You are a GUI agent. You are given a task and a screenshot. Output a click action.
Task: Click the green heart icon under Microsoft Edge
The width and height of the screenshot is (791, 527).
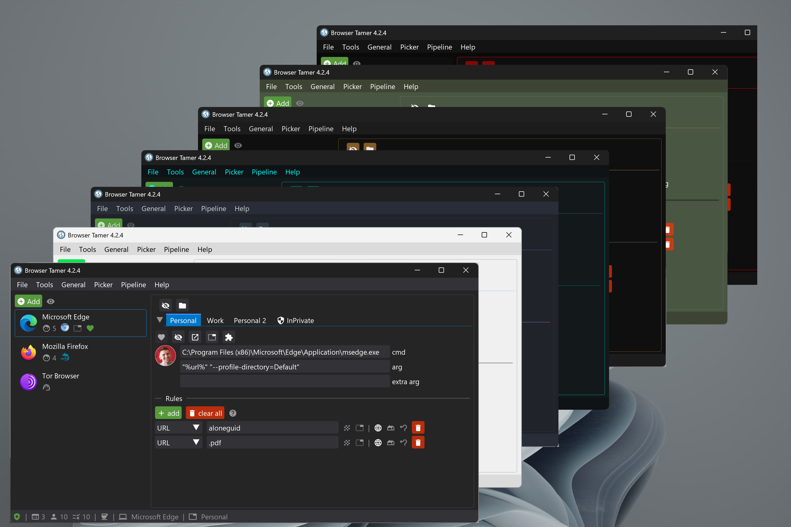[x=90, y=328]
